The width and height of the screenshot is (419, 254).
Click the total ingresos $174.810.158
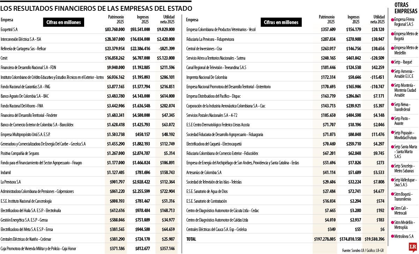[351, 239]
